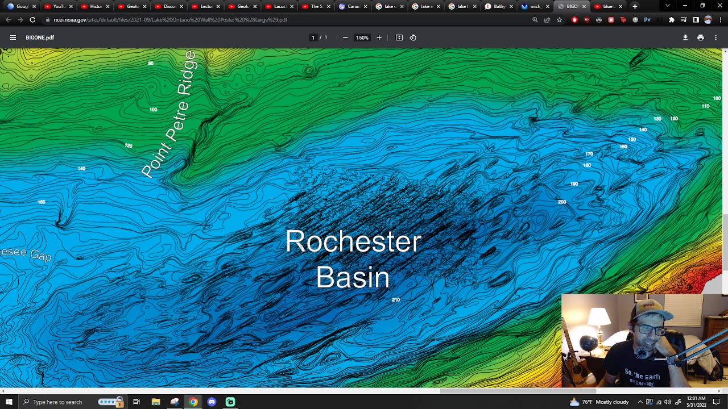Show hidden system tray icons
Image resolution: width=728 pixels, height=409 pixels.
click(640, 402)
